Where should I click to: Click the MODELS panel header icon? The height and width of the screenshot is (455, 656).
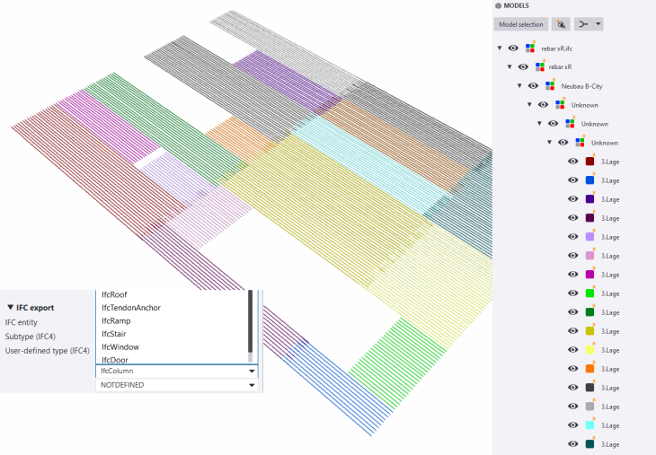(497, 5)
